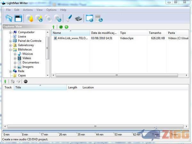Expand the Imagens library node
The height and width of the screenshot is (144, 192).
[x=15, y=67]
